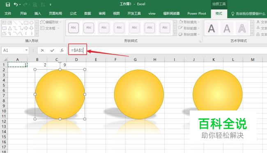Expand the shapes gallery more button
This screenshot has height=153, width=267.
tap(37, 34)
